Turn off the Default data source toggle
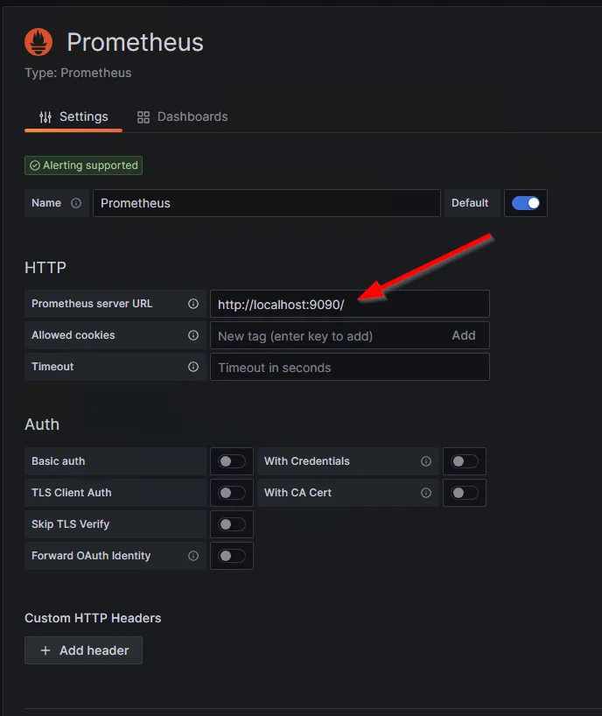Screen dimensions: 602x716 [526, 203]
